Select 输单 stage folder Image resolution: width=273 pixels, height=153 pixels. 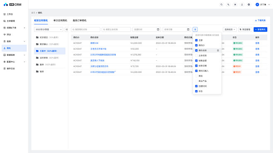50,72
